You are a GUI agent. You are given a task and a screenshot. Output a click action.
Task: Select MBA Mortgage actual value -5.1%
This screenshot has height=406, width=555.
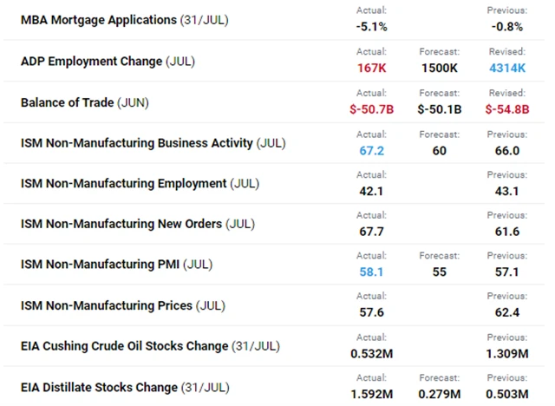click(371, 27)
